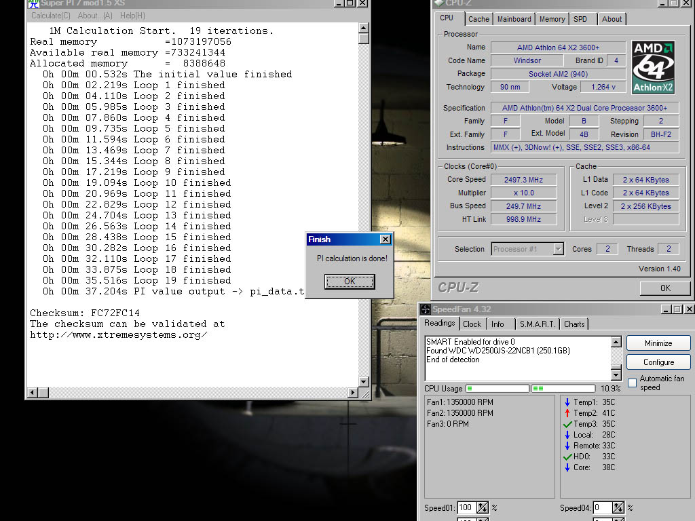This screenshot has width=695, height=521.
Task: Click OK in the Finish dialog
Action: click(350, 282)
